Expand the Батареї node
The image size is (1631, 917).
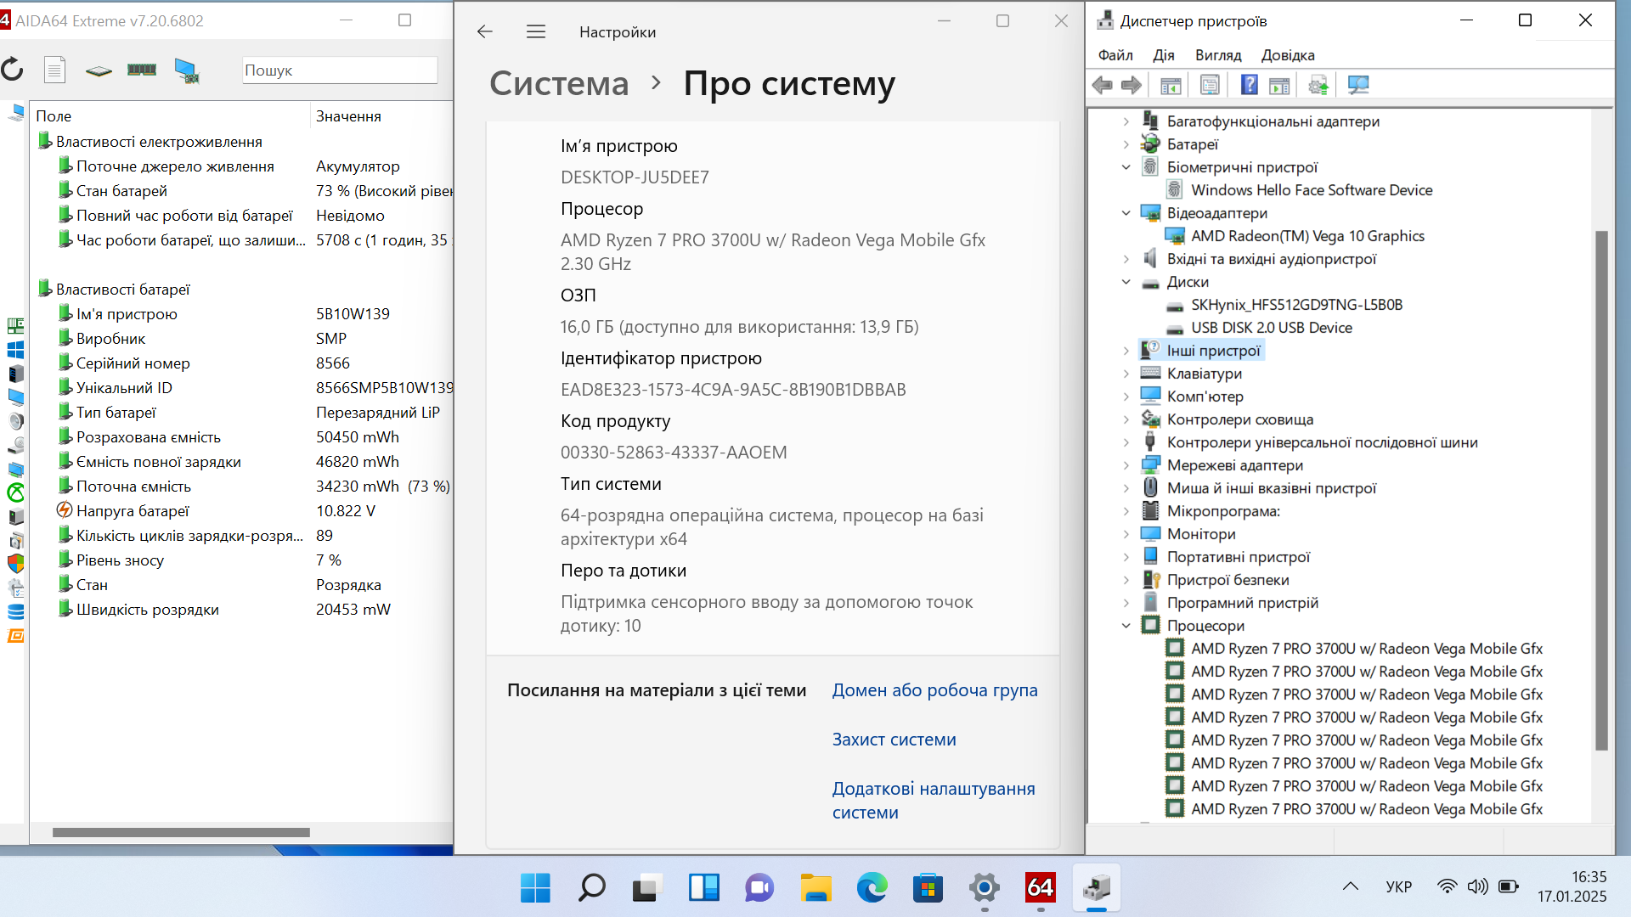pyautogui.click(x=1126, y=144)
